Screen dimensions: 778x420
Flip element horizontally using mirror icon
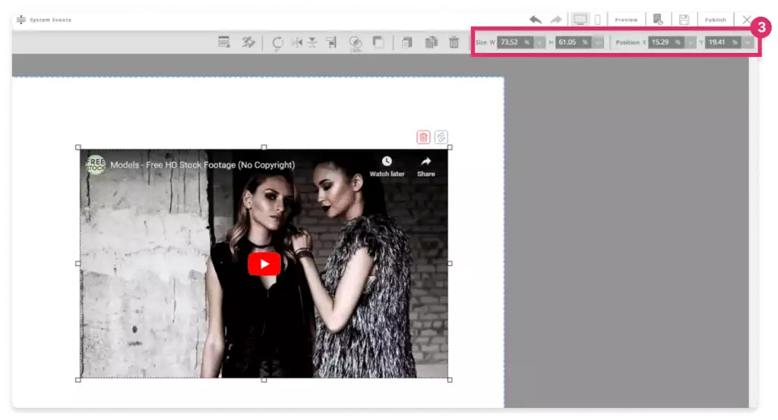tap(297, 42)
